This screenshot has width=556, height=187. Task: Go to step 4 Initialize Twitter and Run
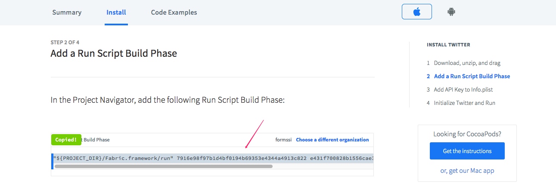click(464, 103)
